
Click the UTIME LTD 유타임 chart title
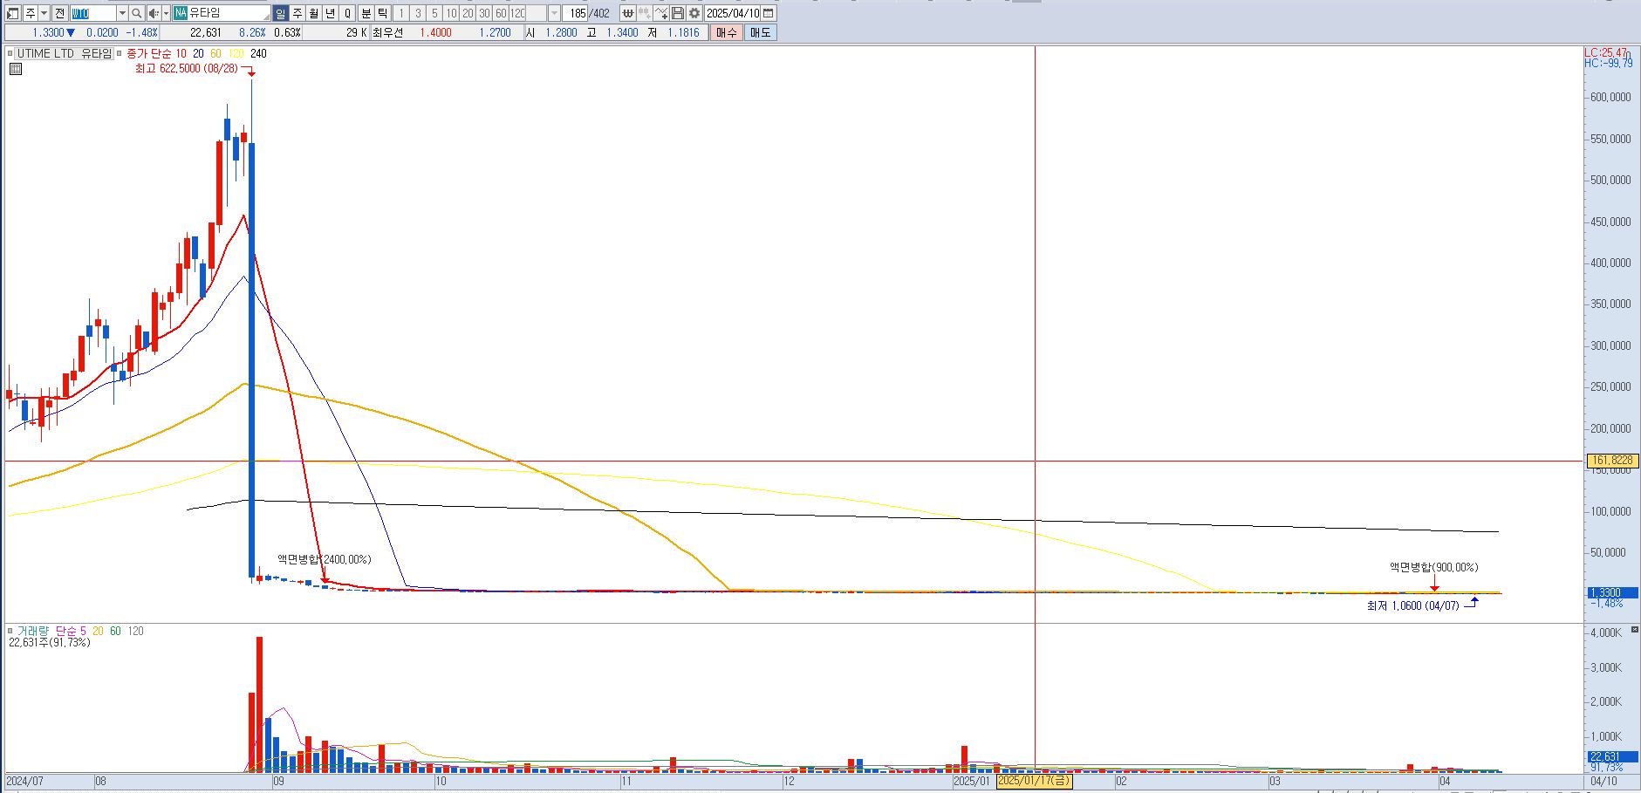pos(65,53)
